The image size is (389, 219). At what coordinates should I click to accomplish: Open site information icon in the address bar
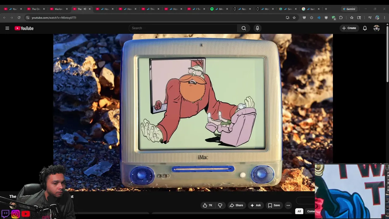coord(28,18)
